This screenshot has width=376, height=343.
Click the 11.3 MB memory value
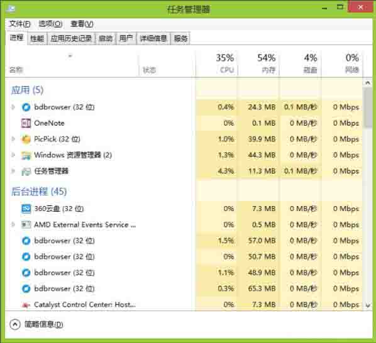(262, 171)
